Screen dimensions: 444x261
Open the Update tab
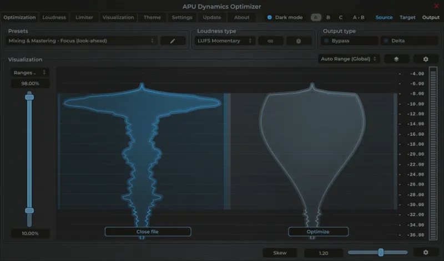point(212,17)
